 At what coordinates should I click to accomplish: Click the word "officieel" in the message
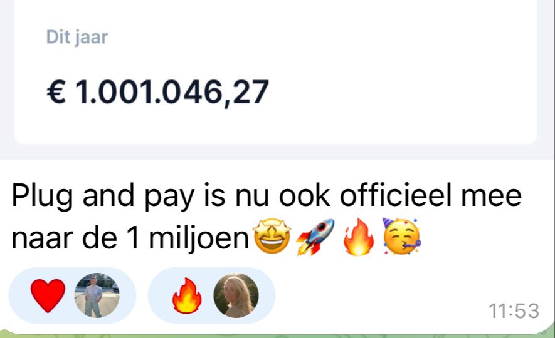396,195
